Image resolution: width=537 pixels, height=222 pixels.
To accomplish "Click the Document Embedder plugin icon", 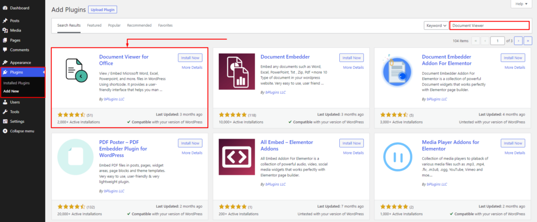I will click(237, 71).
